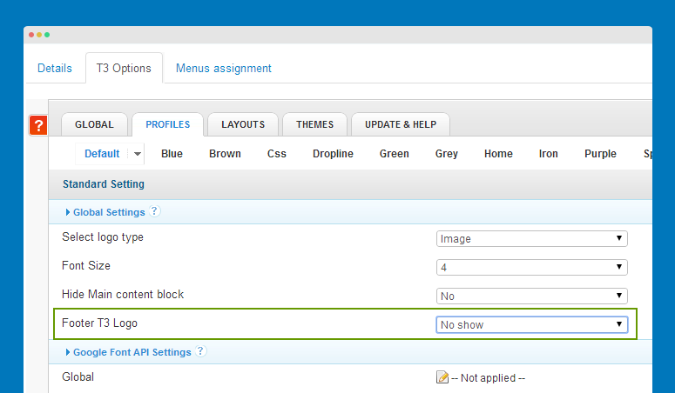
Task: Open the Select logo type dropdown
Action: [x=531, y=238]
